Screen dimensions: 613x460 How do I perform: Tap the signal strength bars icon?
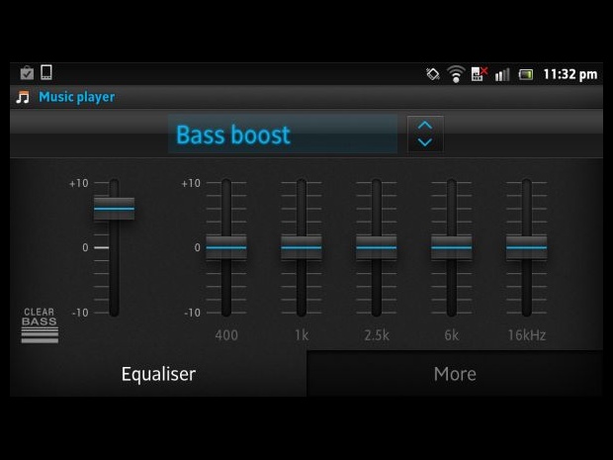(502, 74)
